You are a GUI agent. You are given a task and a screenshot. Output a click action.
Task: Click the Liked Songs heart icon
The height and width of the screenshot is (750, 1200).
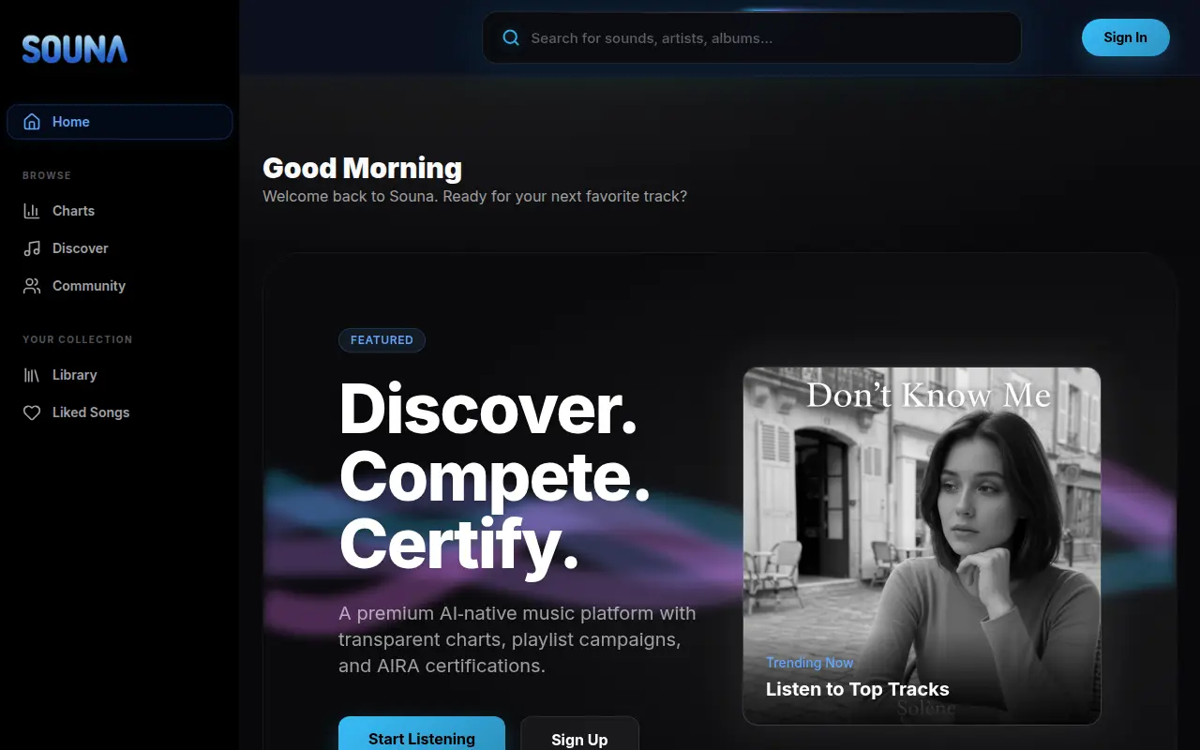(32, 412)
